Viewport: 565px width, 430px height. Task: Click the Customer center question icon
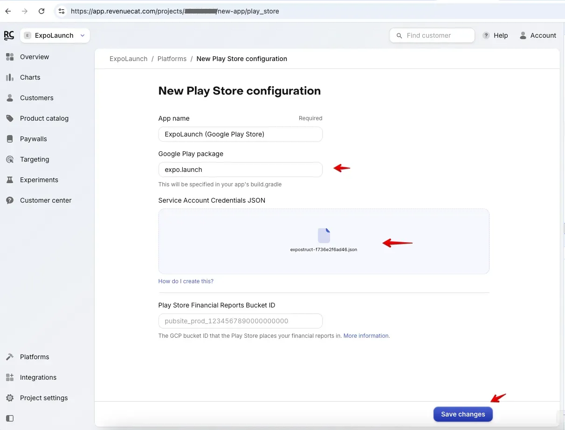tap(10, 200)
